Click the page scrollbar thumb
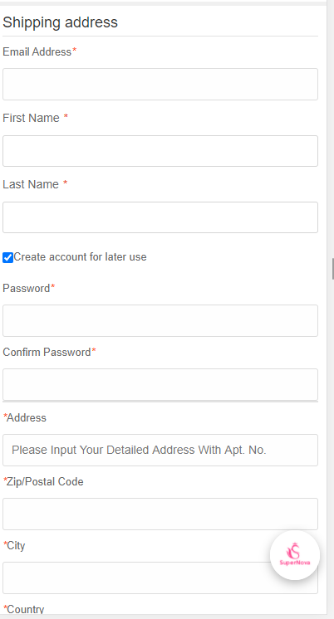This screenshot has width=334, height=619. tap(333, 269)
